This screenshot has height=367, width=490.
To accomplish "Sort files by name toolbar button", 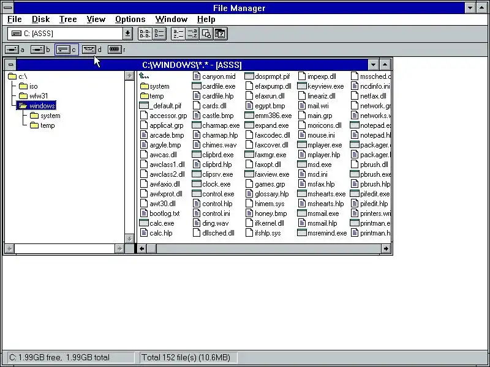I will (x=178, y=34).
